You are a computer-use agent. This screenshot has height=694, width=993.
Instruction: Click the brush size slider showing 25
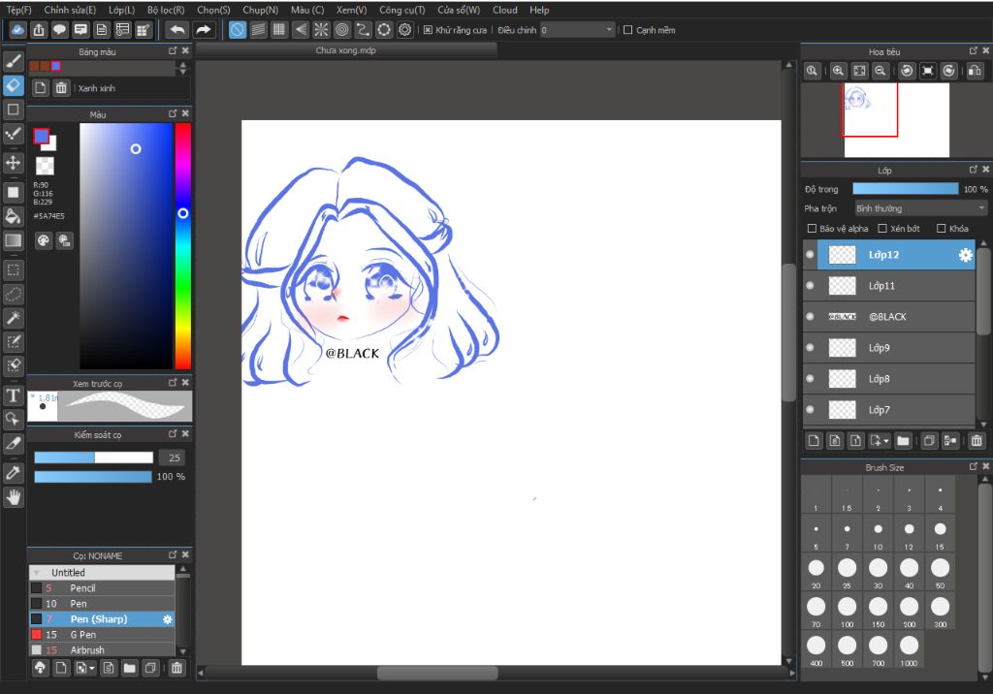(x=94, y=457)
